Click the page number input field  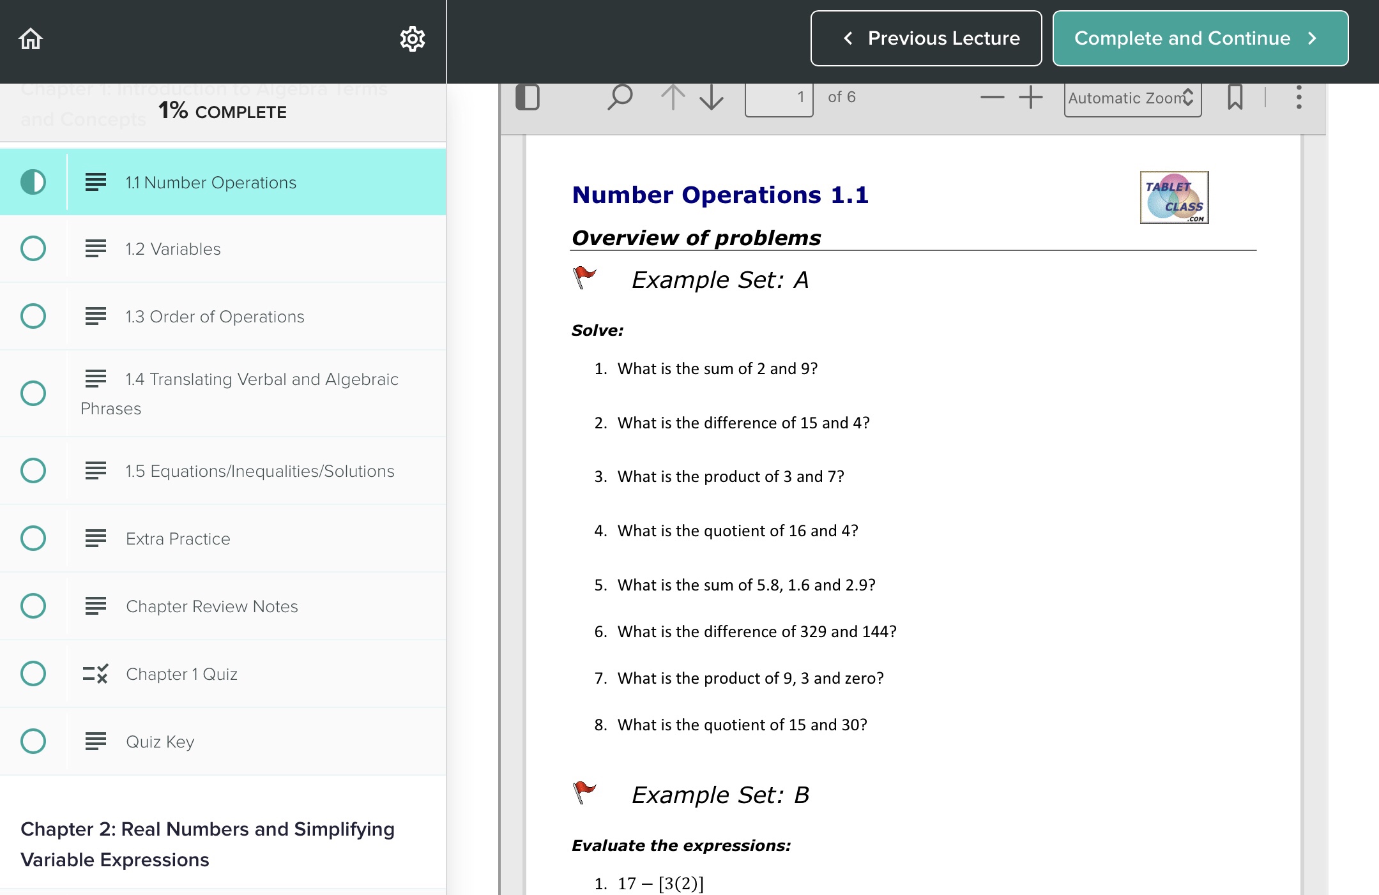(779, 97)
